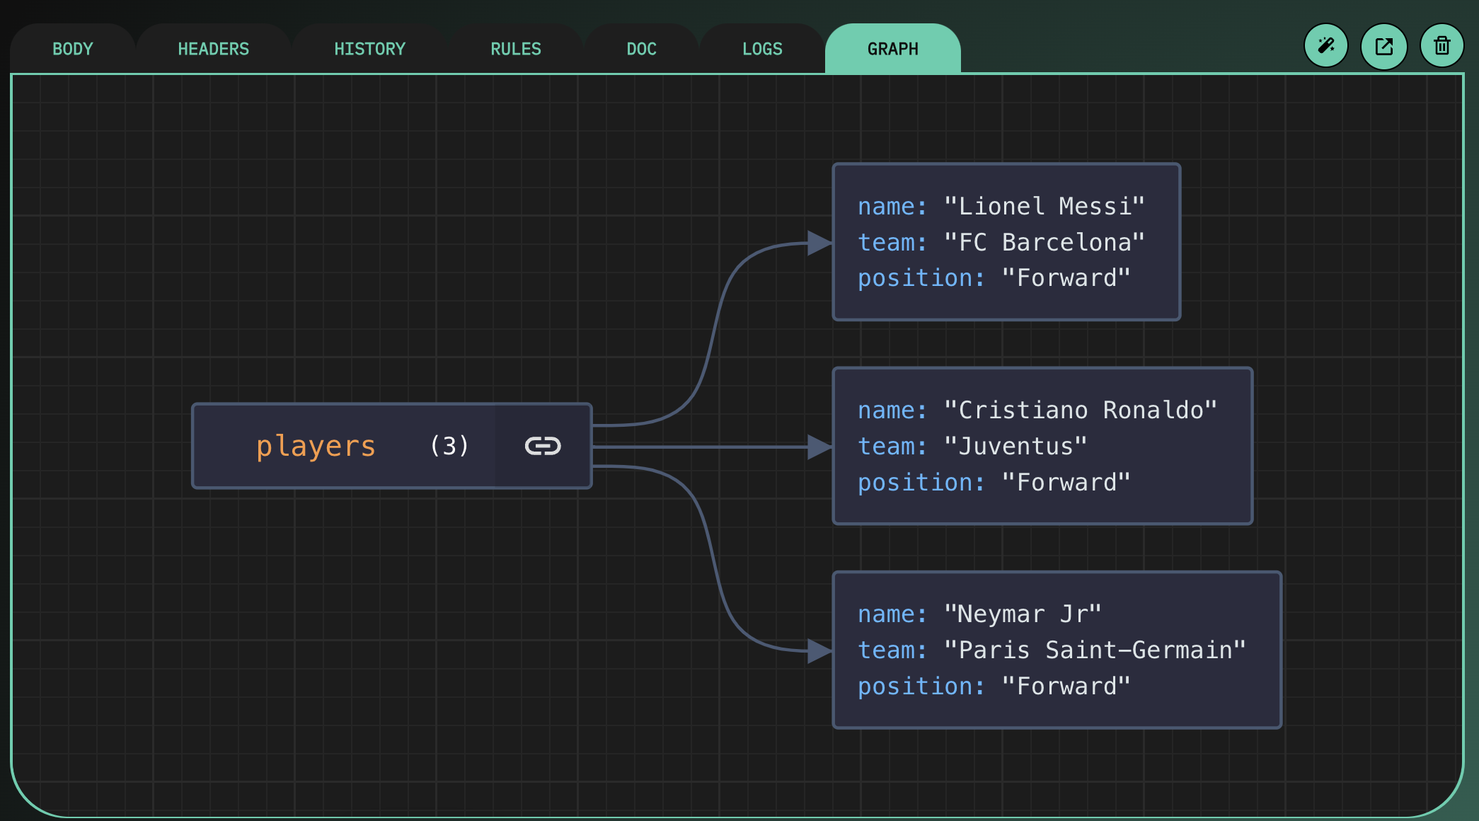Click the players node label

point(316,446)
